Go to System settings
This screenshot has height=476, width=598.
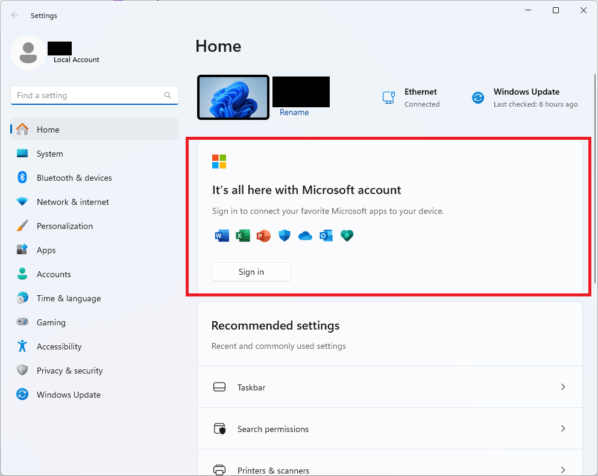[x=95, y=154]
